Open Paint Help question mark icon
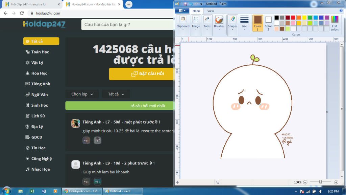The image size is (346, 195). (341, 10)
